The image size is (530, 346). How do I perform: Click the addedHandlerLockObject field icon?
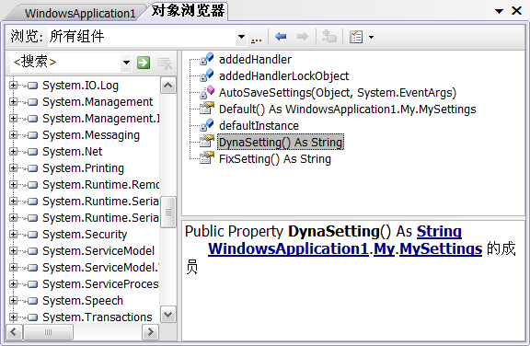[x=206, y=75]
